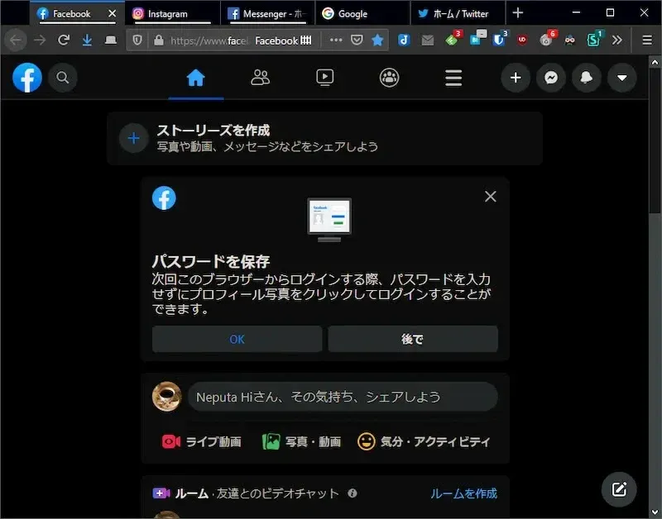Open Facebook notifications bell
This screenshot has width=662, height=519.
click(587, 78)
